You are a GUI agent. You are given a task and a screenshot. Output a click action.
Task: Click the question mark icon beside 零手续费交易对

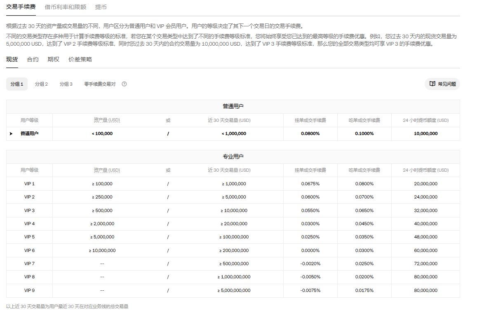(124, 84)
